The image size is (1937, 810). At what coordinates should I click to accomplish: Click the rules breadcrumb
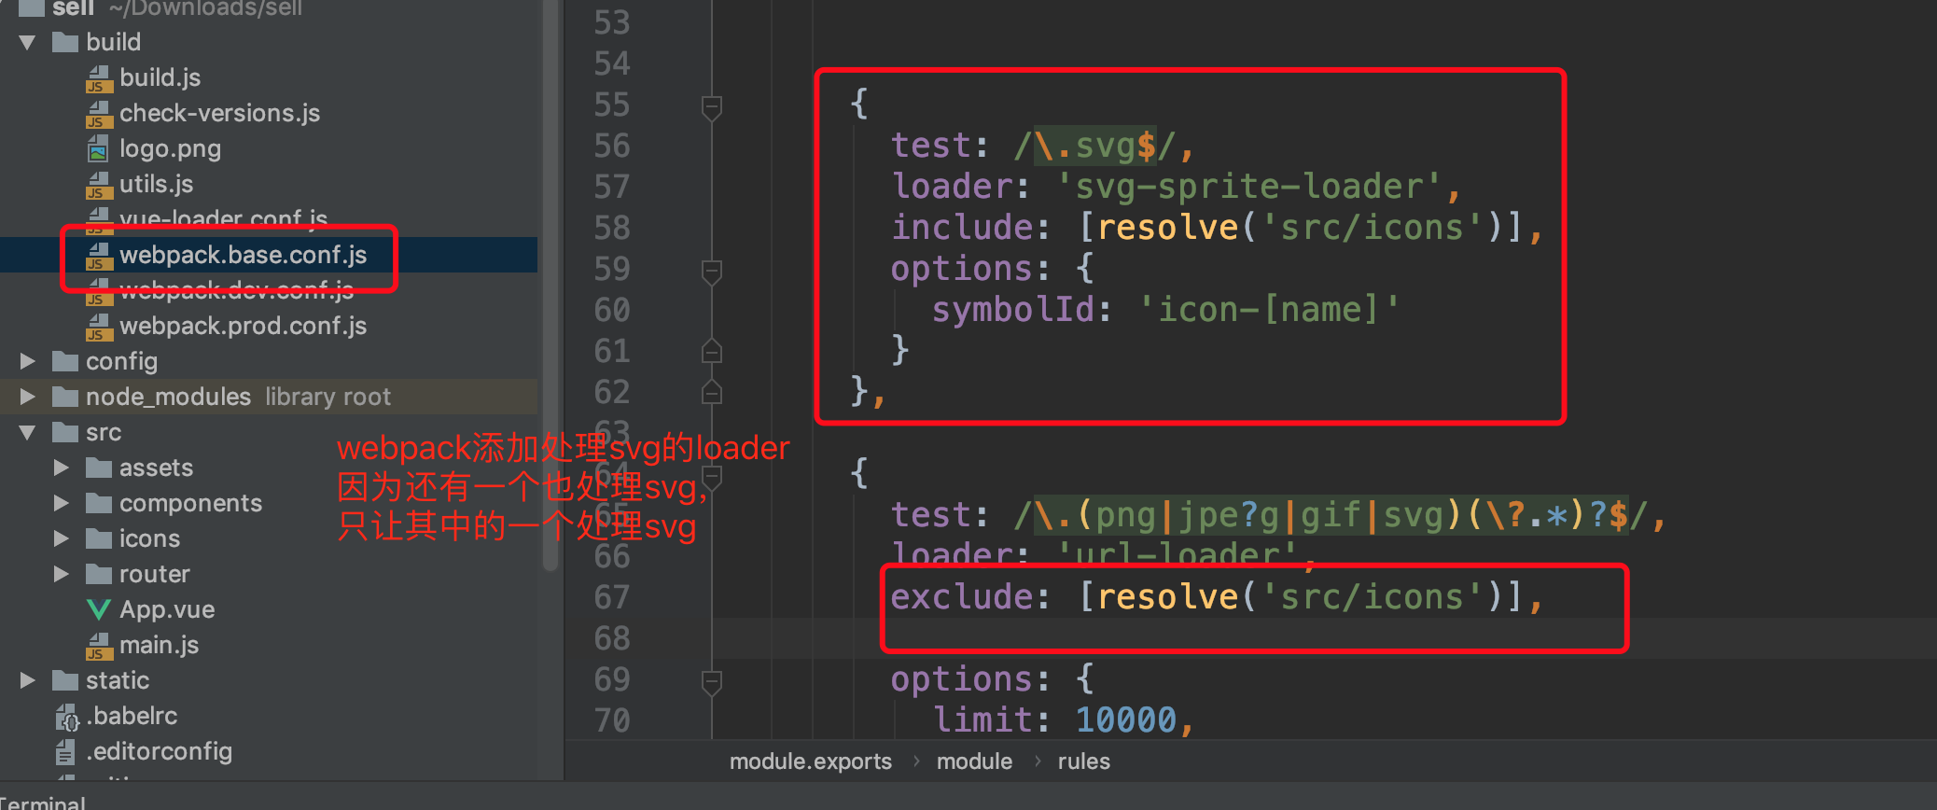[x=1083, y=761]
